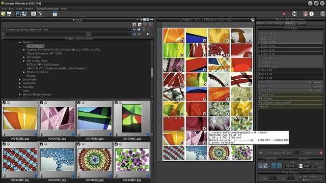This screenshot has width=326, height=183.
Task: Click the save/floppy icon in the top toolbar
Action: pos(9,14)
